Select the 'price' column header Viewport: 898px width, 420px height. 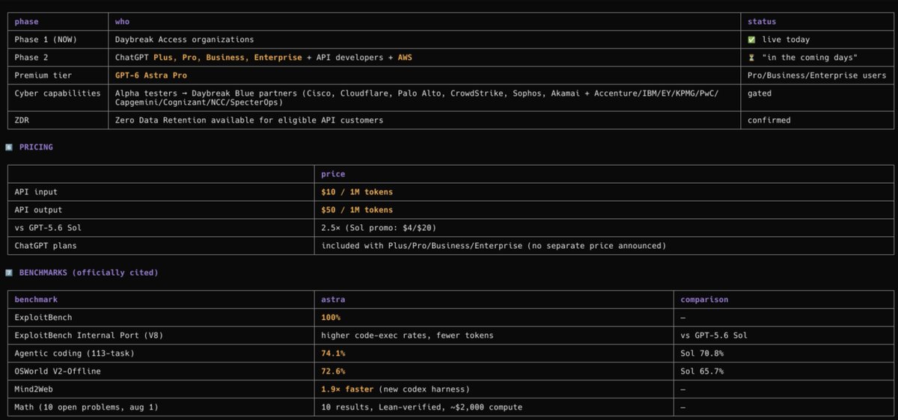pos(333,174)
